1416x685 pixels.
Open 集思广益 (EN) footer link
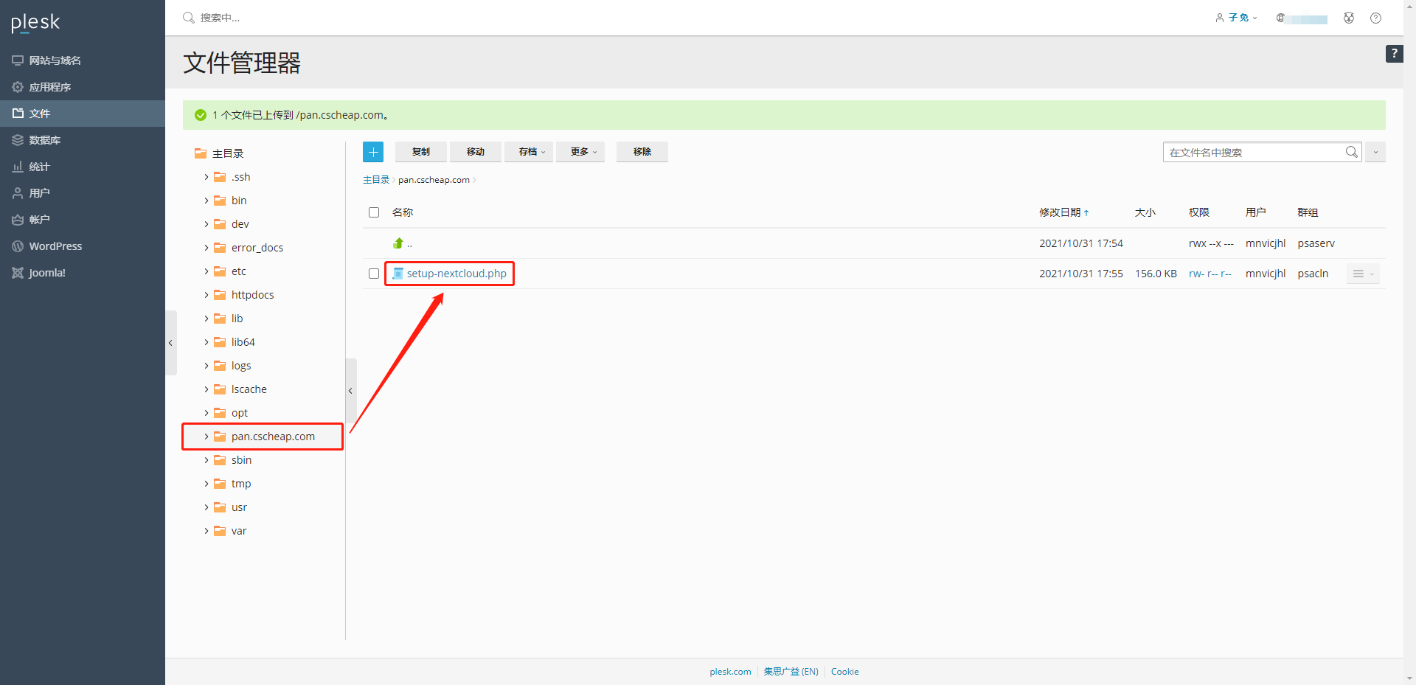pyautogui.click(x=791, y=672)
